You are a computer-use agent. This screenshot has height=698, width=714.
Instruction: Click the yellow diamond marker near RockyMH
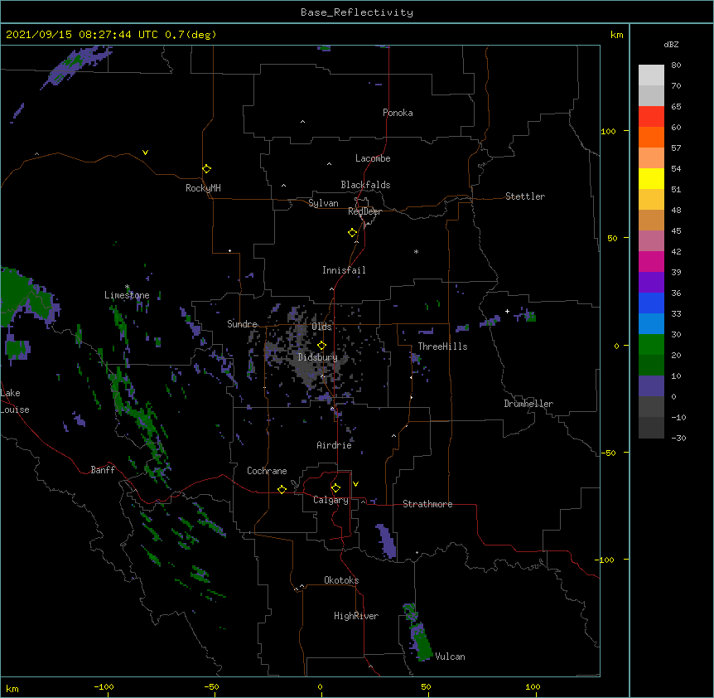click(x=206, y=169)
